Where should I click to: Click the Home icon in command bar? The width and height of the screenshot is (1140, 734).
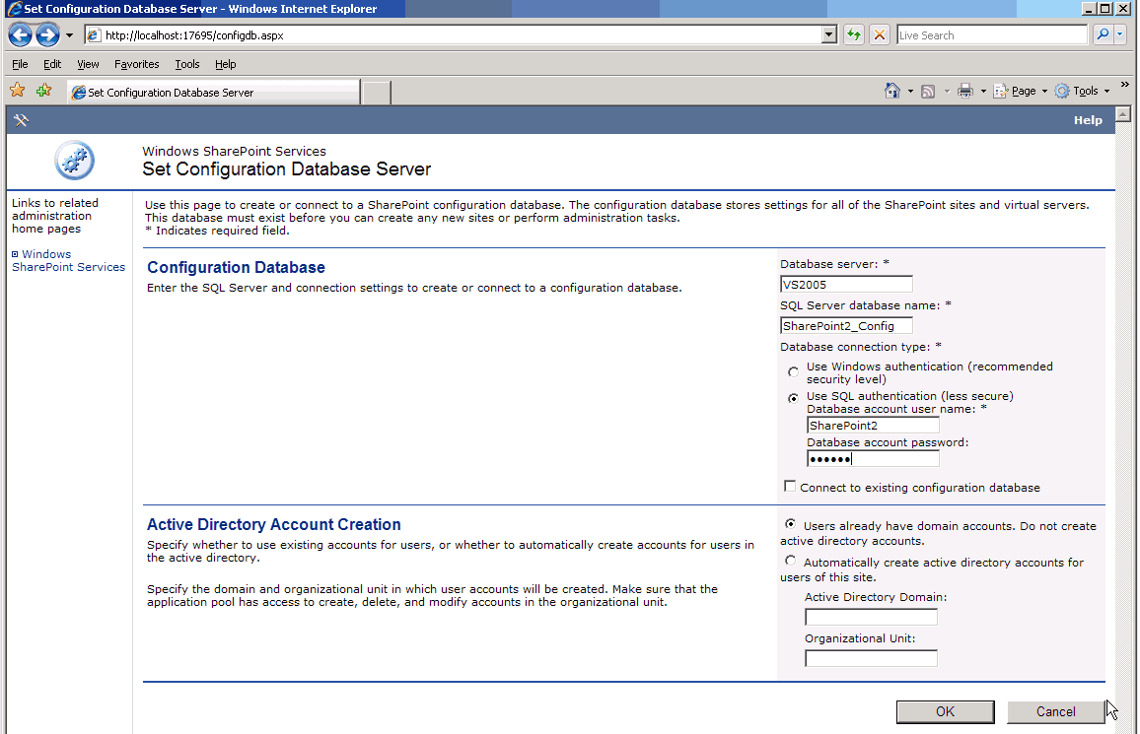click(892, 91)
